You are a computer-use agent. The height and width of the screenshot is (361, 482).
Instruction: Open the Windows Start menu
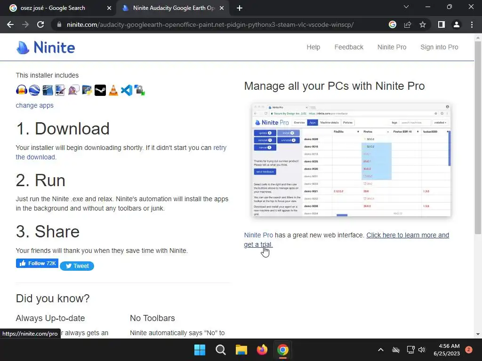pyautogui.click(x=200, y=350)
